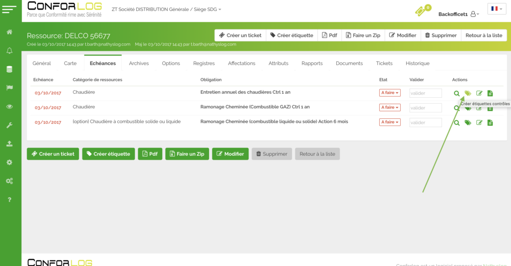Click the edit icon in Ramonage 6 mois row
The image size is (511, 266).
coord(479,123)
